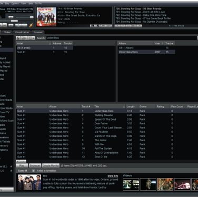Viewport: 198px width, 198px height.
Task: Select playlist entry 793 "If You Come Back To Me"
Action: 143,18
